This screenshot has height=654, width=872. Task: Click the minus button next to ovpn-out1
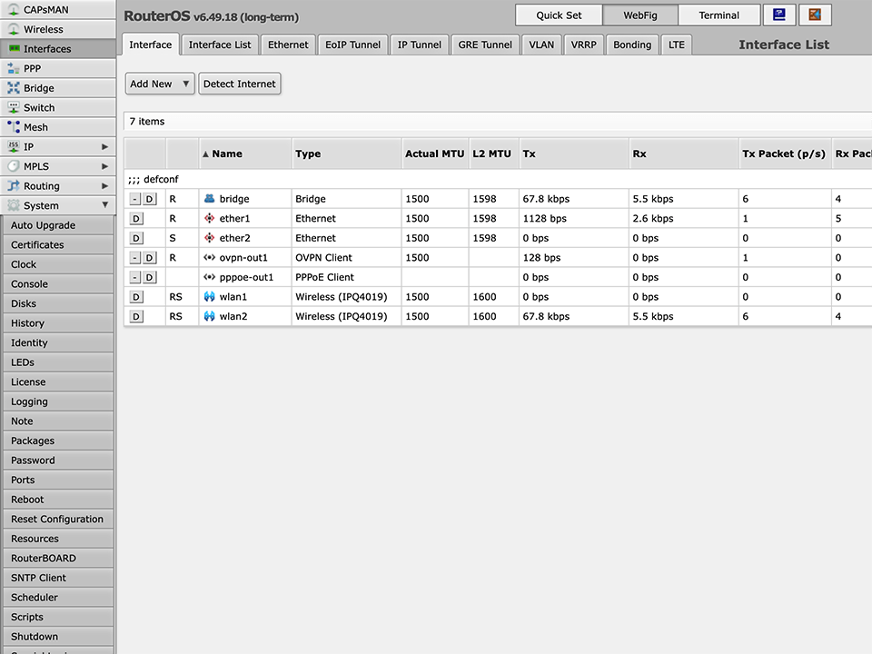[x=134, y=257]
